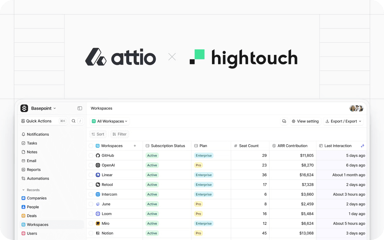Check the Loom row checkbox

[91, 214]
